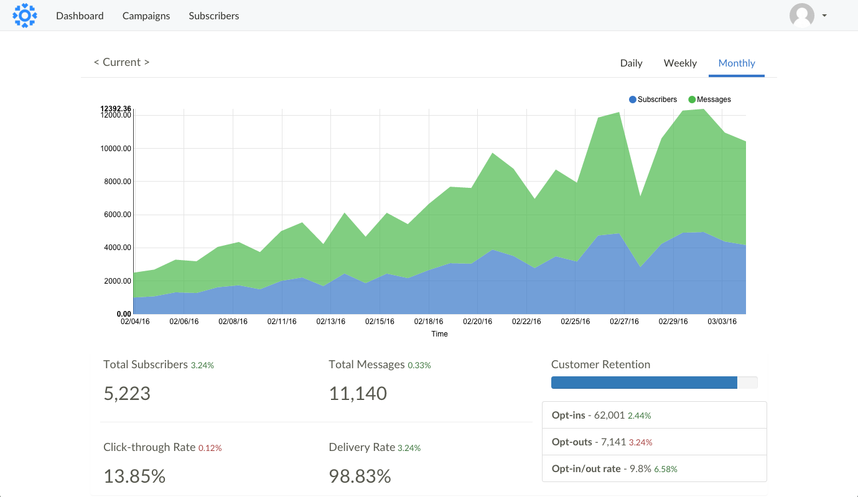
Task: Click the Click-through Rate value 13.85%
Action: coord(134,476)
